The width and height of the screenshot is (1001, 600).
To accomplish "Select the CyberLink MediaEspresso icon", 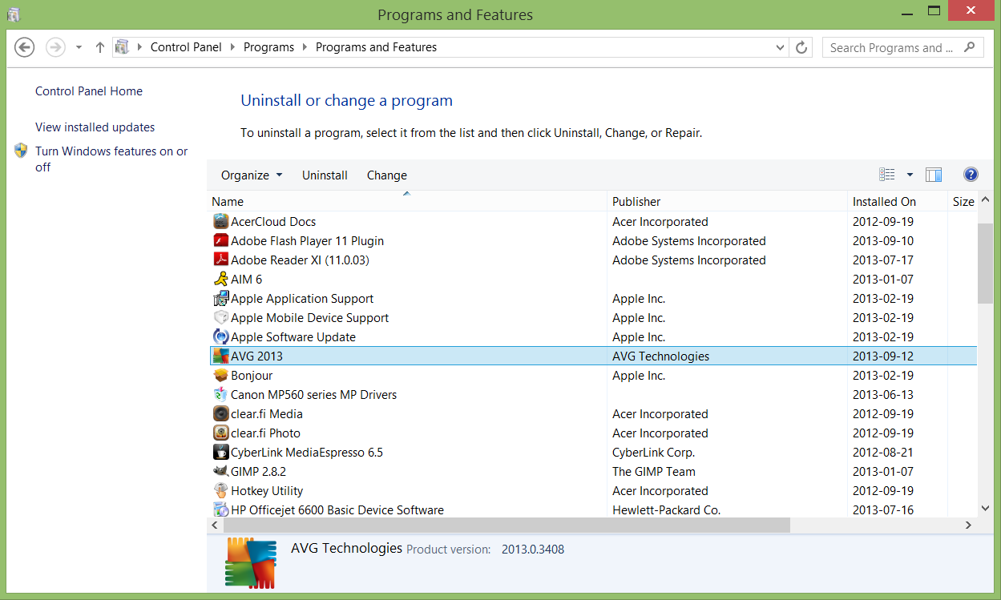I will click(221, 453).
